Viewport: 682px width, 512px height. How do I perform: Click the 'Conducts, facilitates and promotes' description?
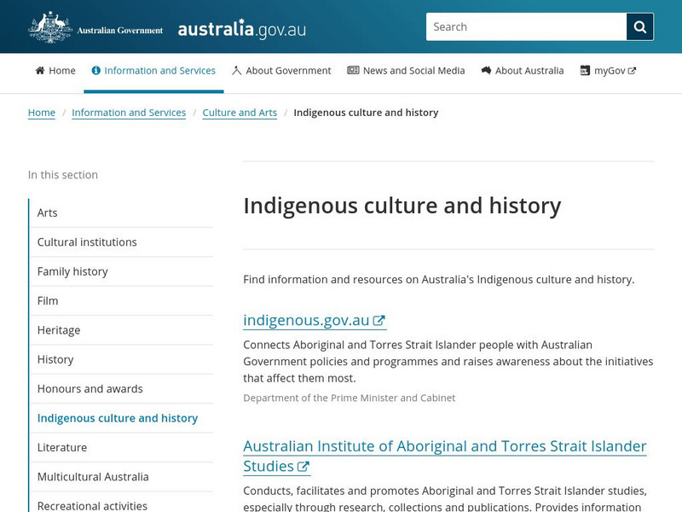[x=445, y=498]
